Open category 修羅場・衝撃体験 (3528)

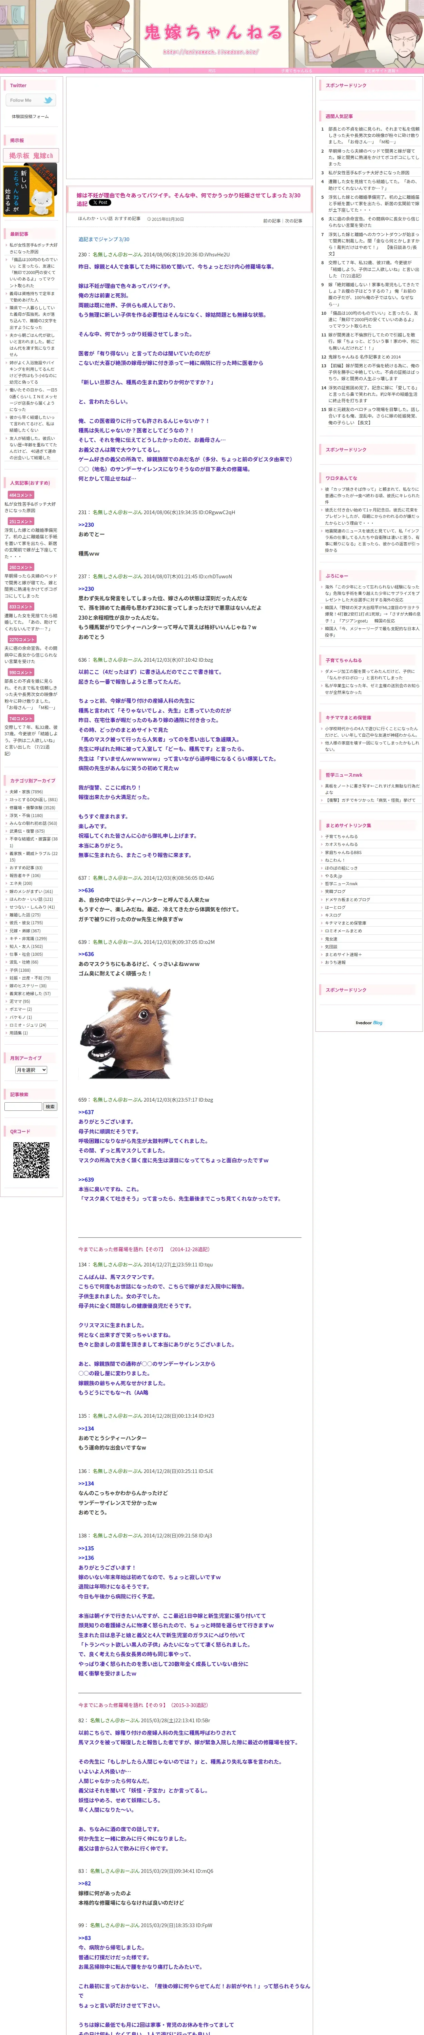pos(32,808)
